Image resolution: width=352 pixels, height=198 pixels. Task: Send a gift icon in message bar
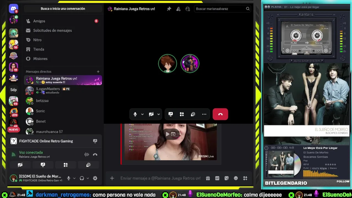tap(208, 178)
